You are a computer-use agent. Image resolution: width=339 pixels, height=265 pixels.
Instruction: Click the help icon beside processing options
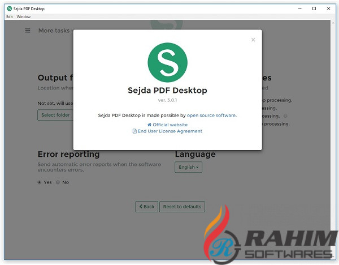point(285,116)
